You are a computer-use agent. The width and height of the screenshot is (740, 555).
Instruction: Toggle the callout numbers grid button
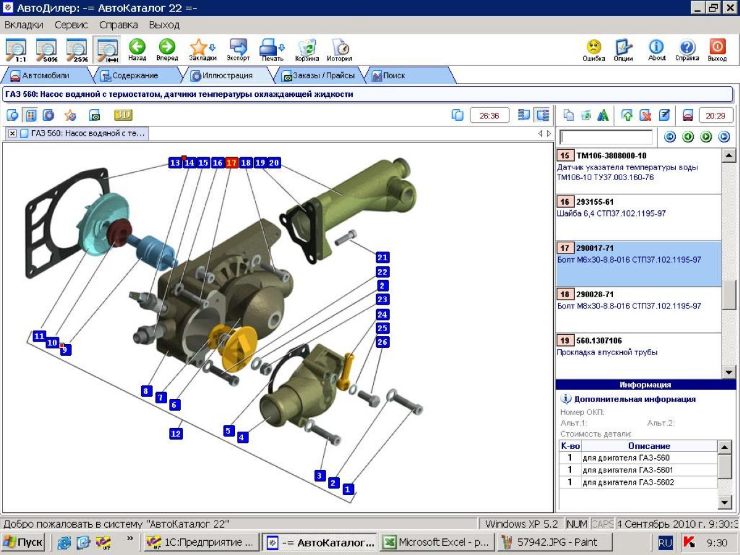pyautogui.click(x=30, y=115)
